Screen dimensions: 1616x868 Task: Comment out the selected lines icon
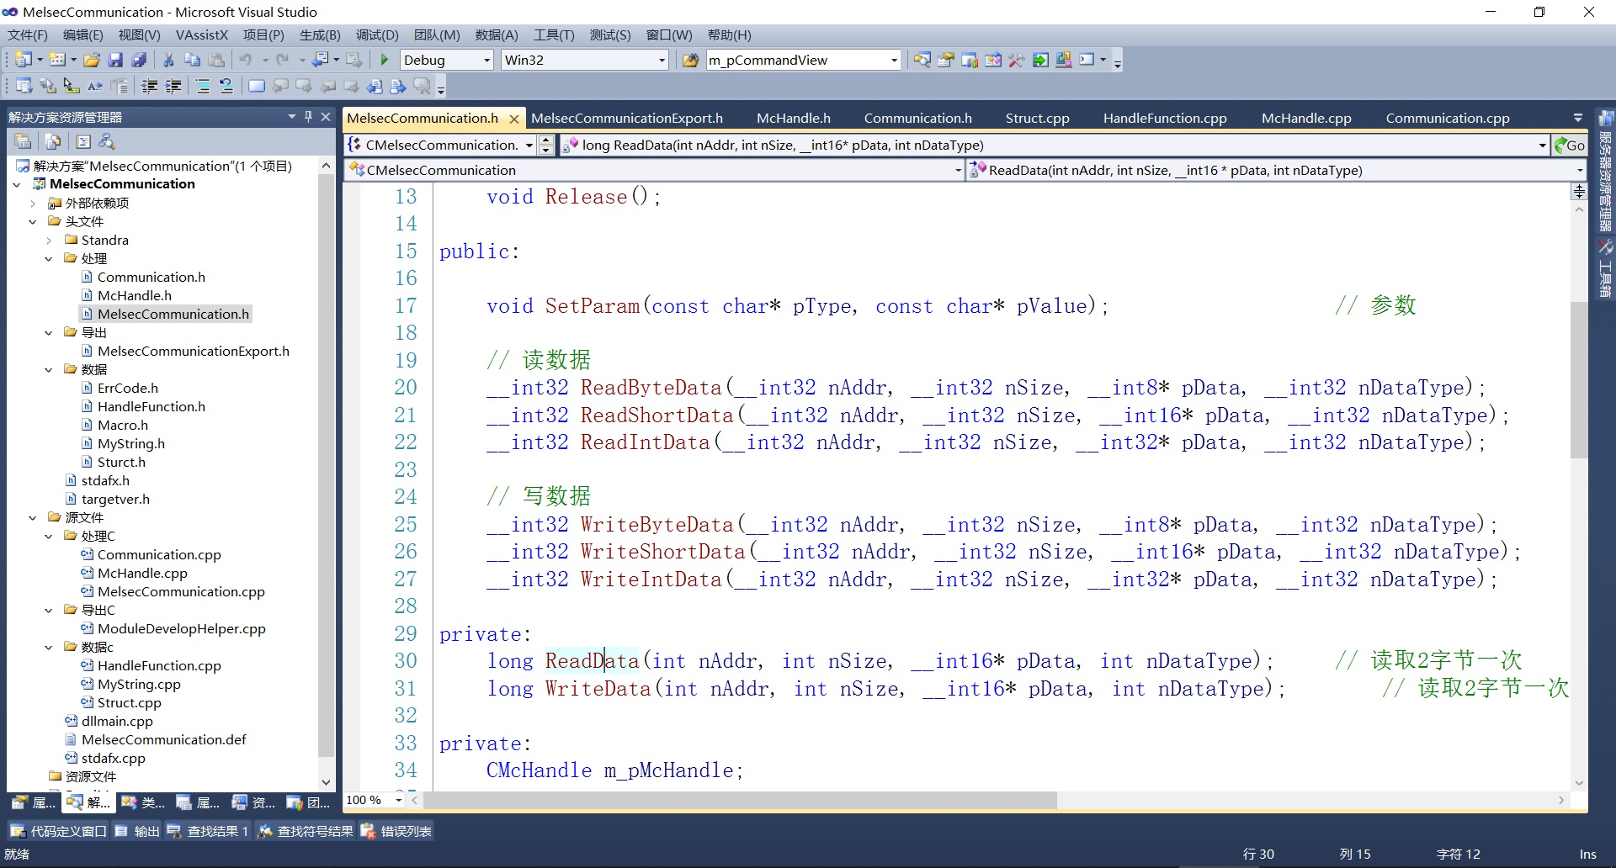click(203, 86)
